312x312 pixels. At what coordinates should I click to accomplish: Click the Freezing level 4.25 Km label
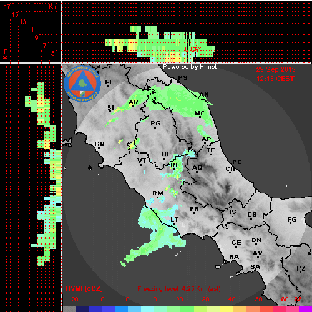tap(179, 289)
